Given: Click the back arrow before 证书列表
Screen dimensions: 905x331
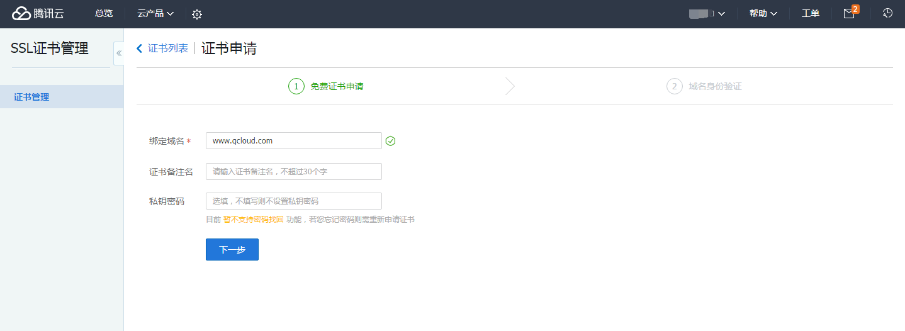Looking at the screenshot, I should click(x=139, y=48).
